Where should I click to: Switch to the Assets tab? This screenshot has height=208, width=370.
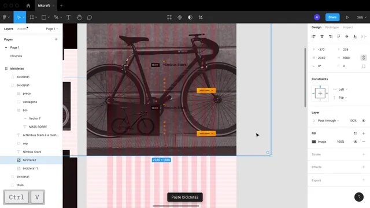coord(22,29)
